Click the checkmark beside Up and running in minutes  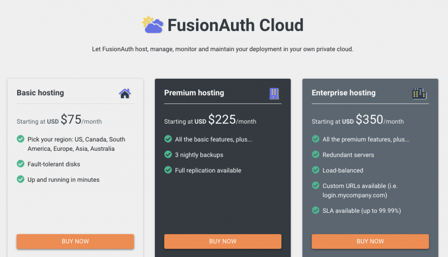[21, 179]
